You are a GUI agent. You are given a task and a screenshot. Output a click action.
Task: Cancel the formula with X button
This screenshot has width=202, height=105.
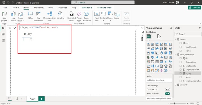point(10,28)
